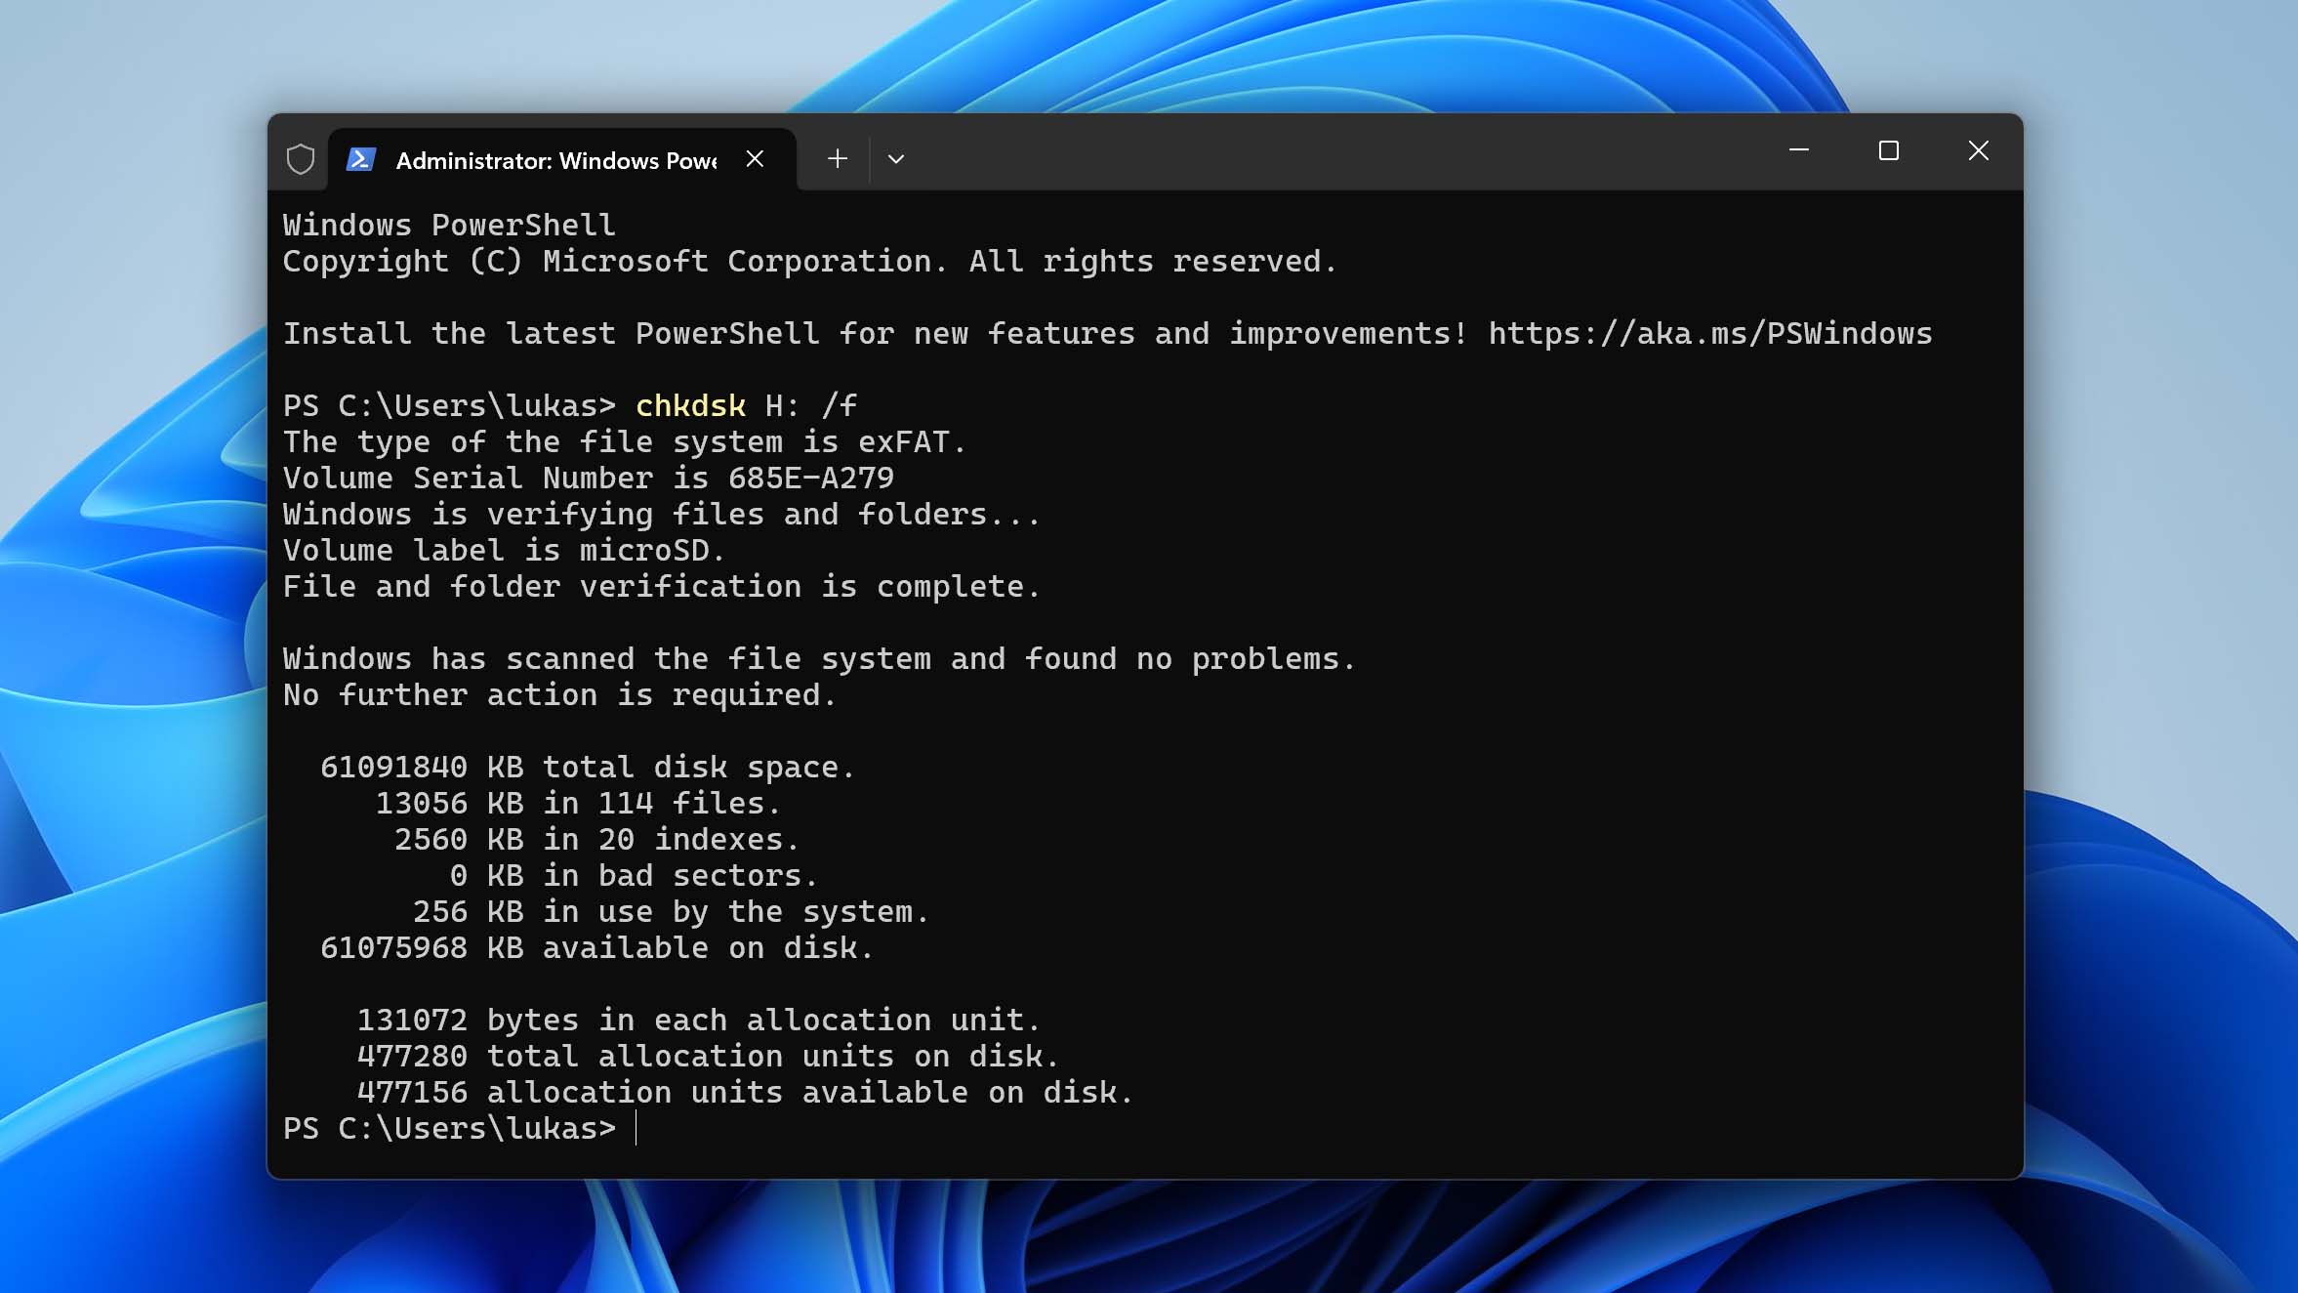Viewport: 2298px width, 1293px height.
Task: Click the line 'The type of the file system is exFAT.'
Action: coord(625,442)
